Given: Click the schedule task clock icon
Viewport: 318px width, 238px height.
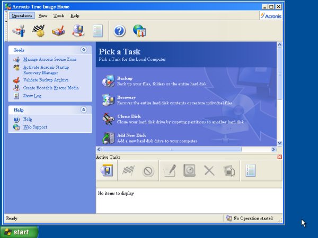Looking at the screenshot, I should coord(189,170).
